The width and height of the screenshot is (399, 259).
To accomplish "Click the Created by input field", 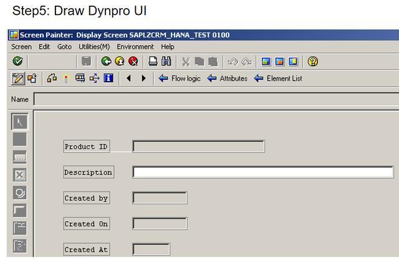I will pos(160,198).
